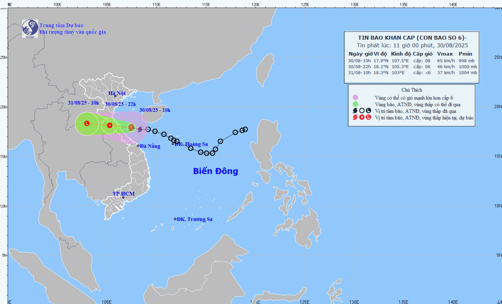
Task: Select the ĐK. Trường Sa label
Action: 194,219
